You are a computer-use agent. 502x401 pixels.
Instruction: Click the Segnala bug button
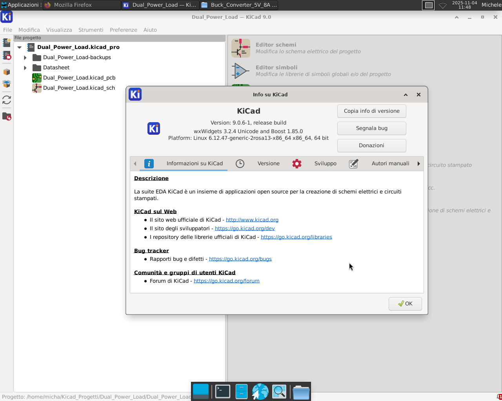372,128
